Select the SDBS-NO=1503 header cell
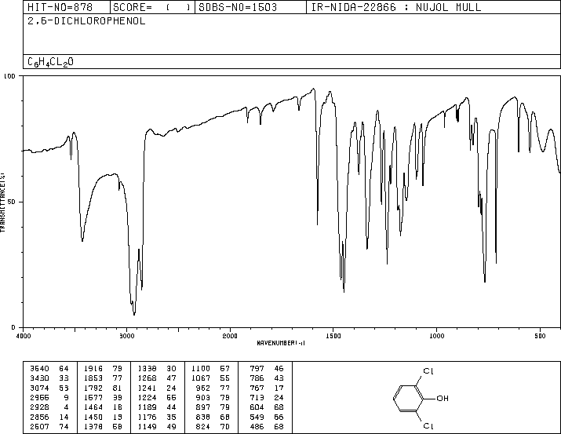The width and height of the screenshot is (561, 434). (250, 7)
